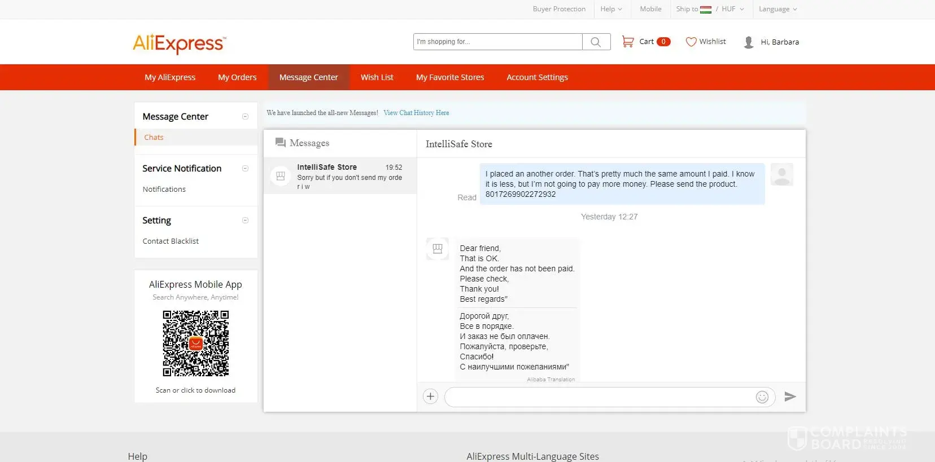Click the search magnifier icon
Image resolution: width=935 pixels, height=462 pixels.
click(x=596, y=42)
